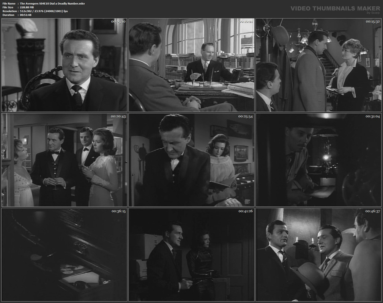Select the thumbnail timestamped 00:10:21

(191, 65)
